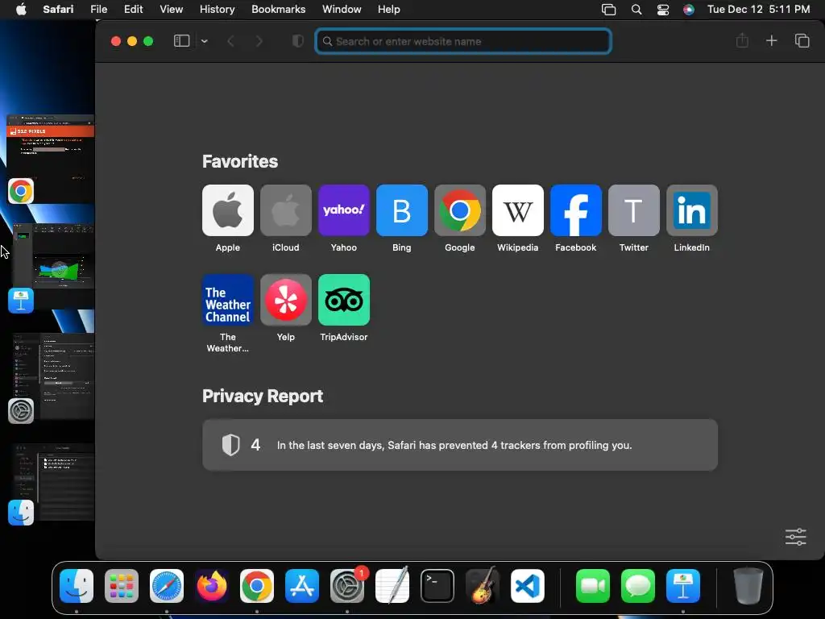This screenshot has height=619, width=825.
Task: Open The Weather Channel favorite tile
Action: (228, 300)
